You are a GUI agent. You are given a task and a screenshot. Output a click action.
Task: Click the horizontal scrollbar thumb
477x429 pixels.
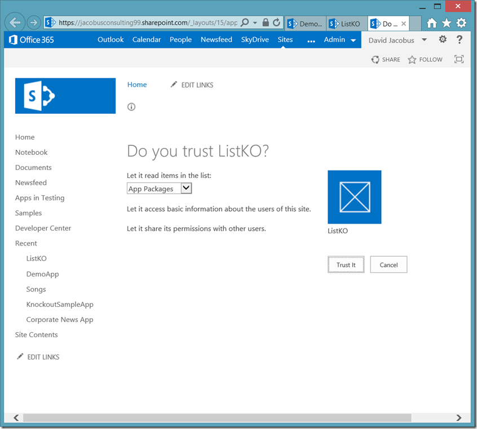click(x=217, y=418)
